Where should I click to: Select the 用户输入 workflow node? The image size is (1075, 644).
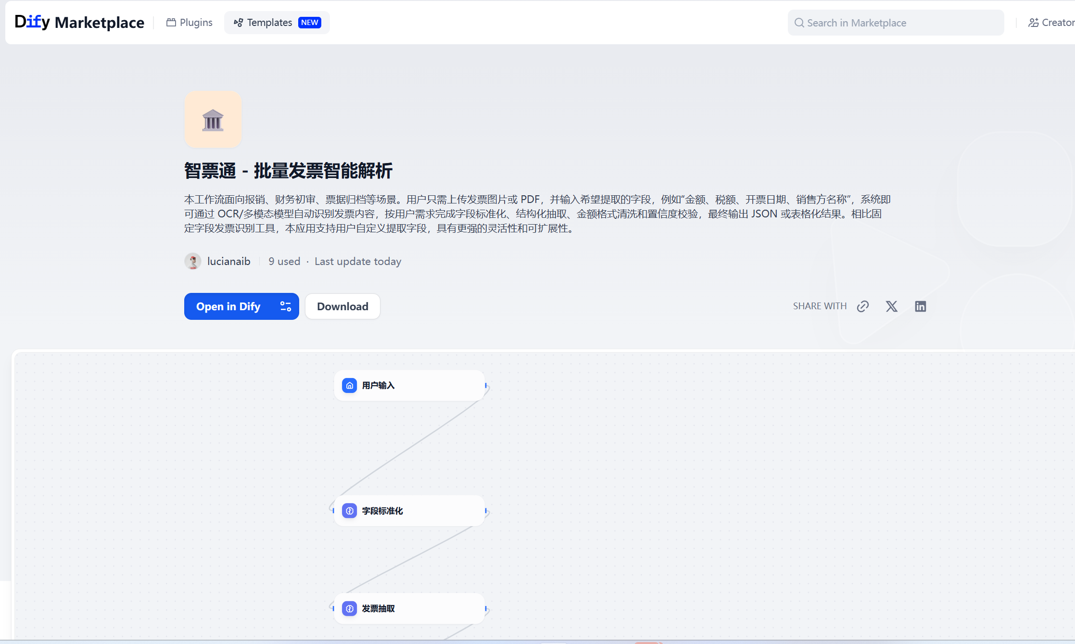[409, 385]
